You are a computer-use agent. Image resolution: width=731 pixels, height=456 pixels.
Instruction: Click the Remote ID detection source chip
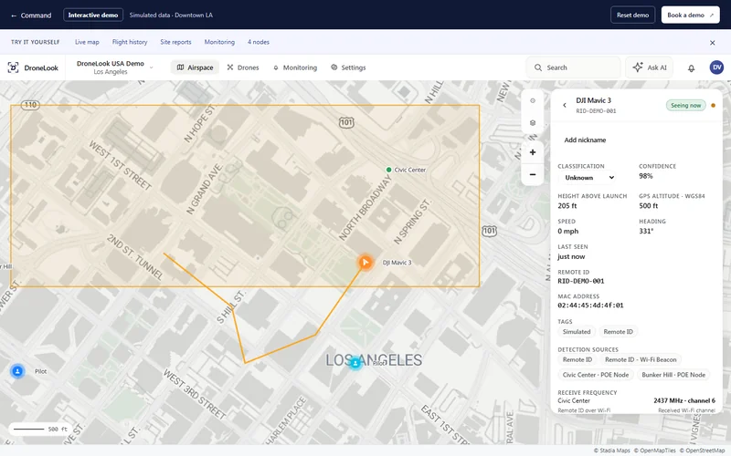577,359
